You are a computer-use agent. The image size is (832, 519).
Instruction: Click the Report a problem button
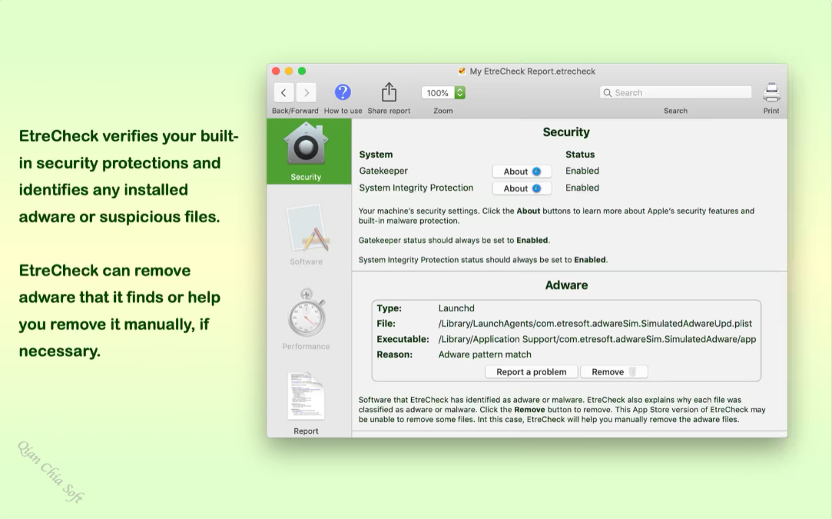(531, 372)
